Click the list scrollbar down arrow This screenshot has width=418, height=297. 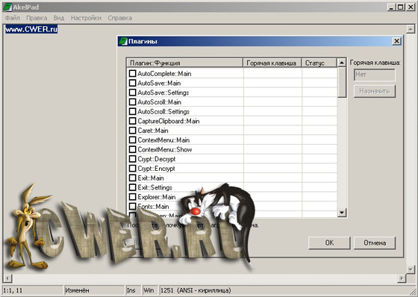click(342, 213)
